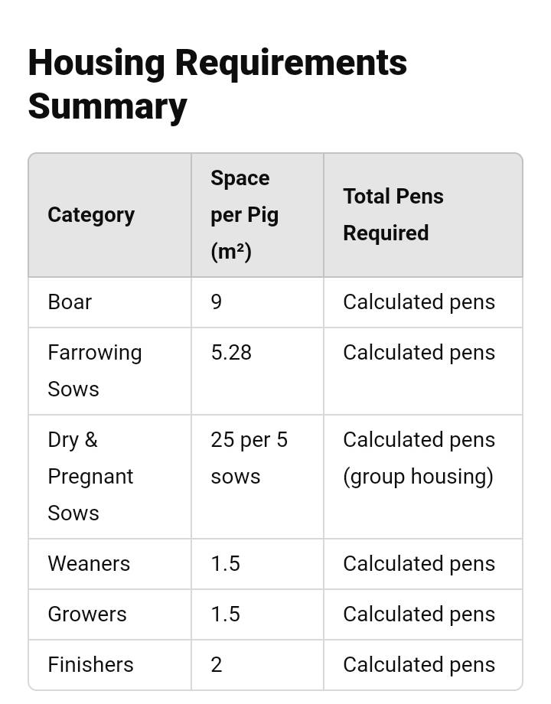
Task: Select the Boar row label
Action: coord(70,302)
